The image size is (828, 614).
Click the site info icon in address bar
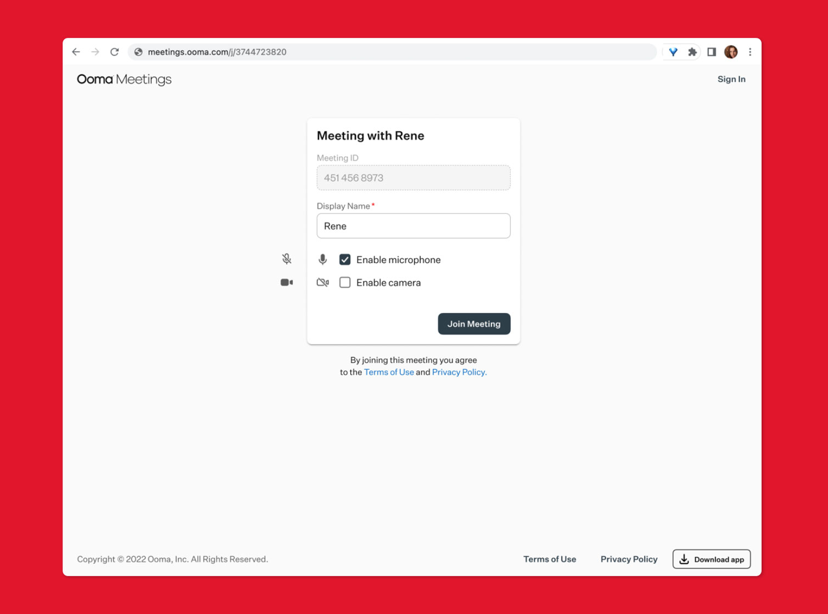(x=138, y=52)
